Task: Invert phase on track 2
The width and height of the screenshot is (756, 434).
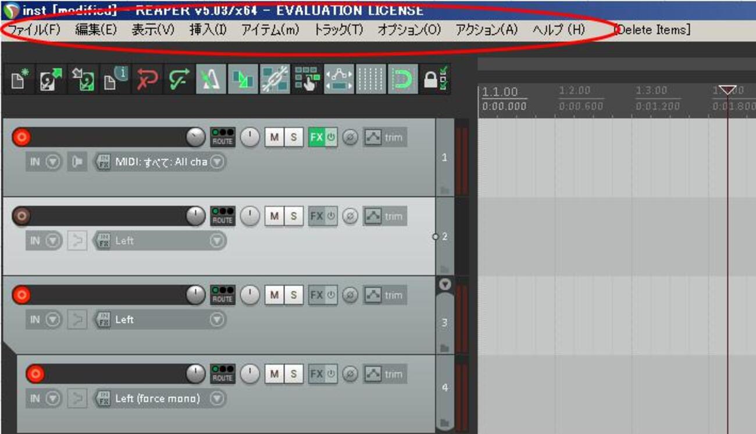Action: (350, 216)
